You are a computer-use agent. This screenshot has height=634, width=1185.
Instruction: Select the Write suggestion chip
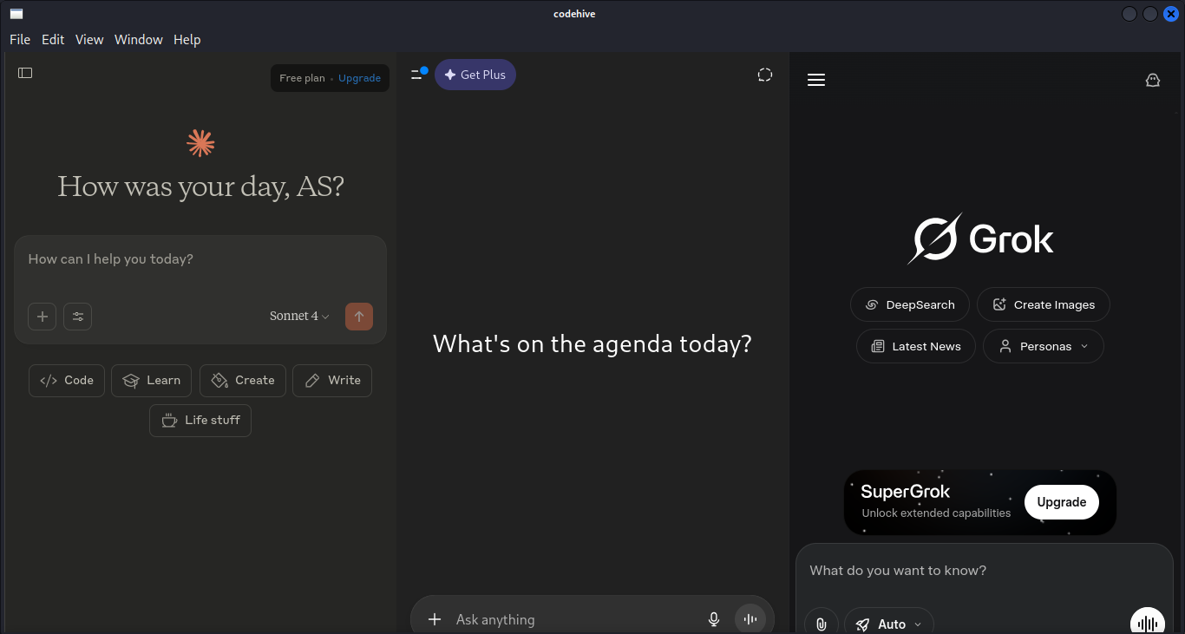tap(332, 380)
